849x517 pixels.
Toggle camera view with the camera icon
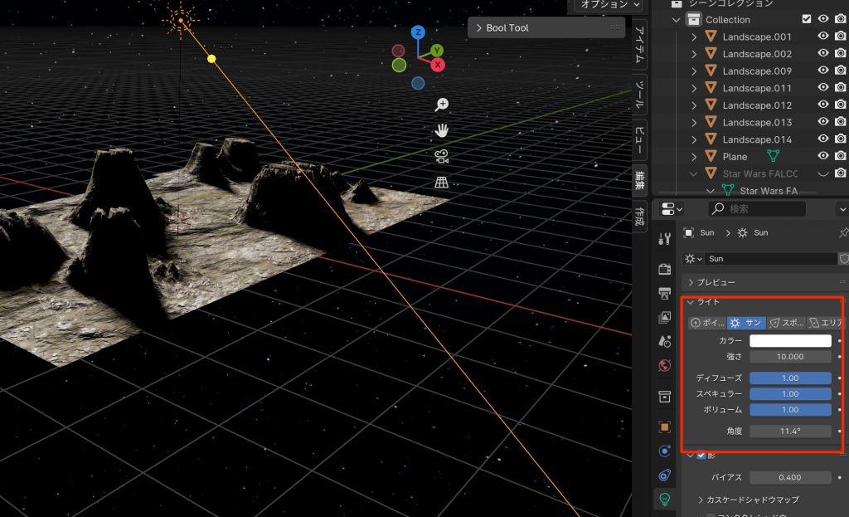click(x=442, y=156)
